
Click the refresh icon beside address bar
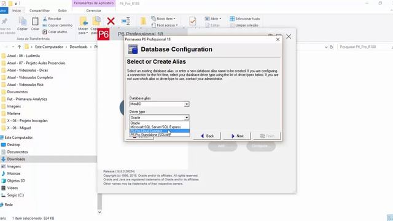click(332, 47)
